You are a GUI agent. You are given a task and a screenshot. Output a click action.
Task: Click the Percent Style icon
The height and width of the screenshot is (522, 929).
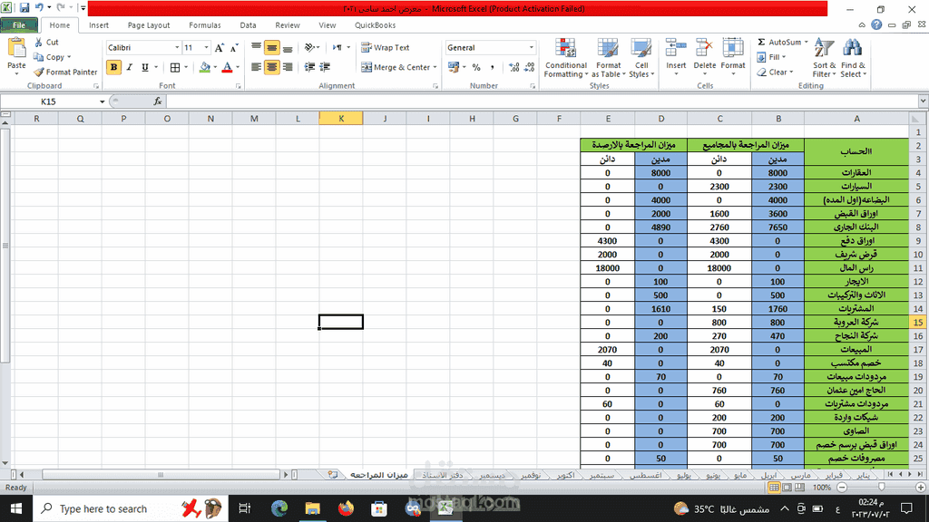point(476,67)
